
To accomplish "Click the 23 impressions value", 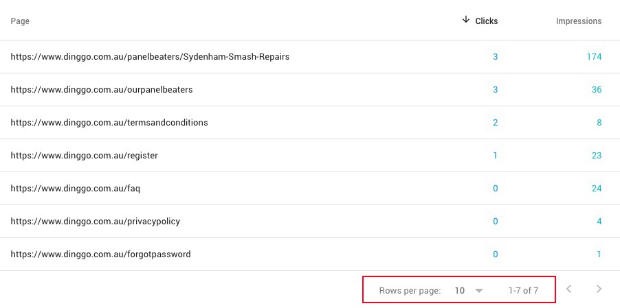I will pos(597,156).
